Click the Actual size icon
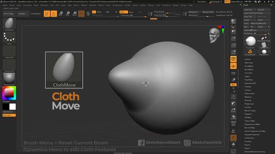 233,45
